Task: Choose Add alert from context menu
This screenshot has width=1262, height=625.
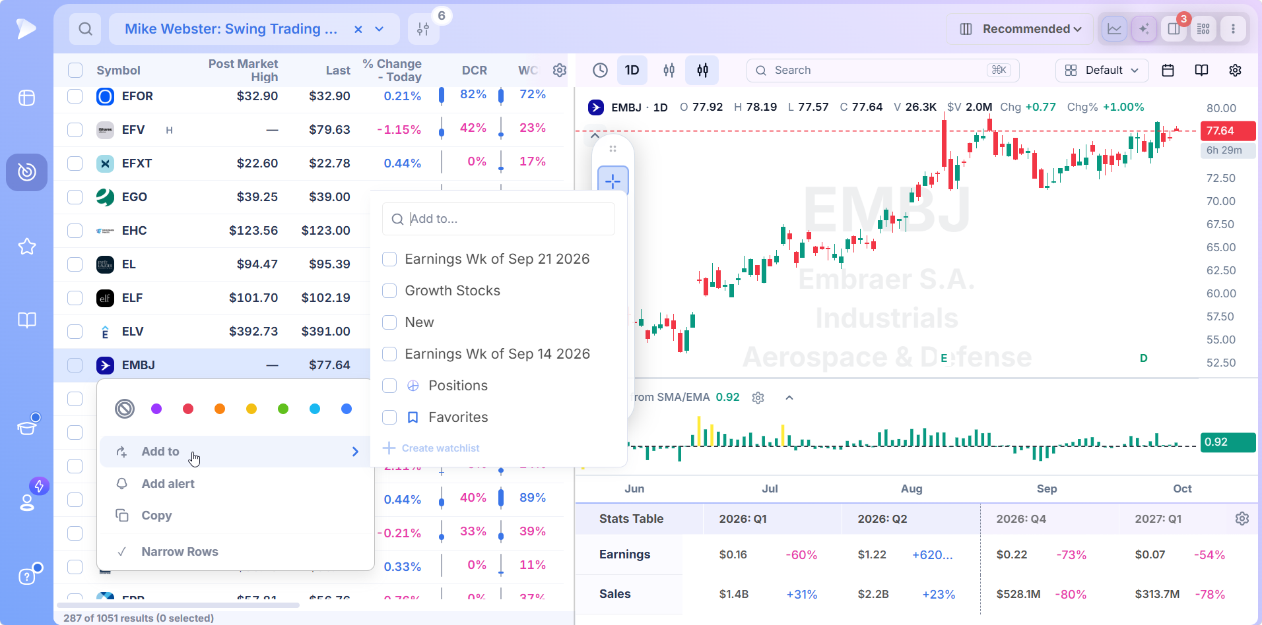Action: point(236,484)
